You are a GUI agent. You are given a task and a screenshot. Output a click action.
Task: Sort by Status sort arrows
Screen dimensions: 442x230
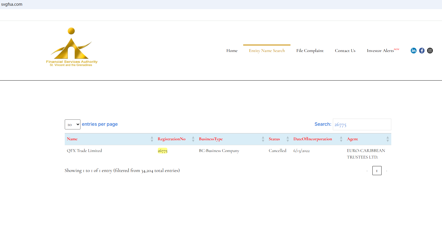tap(288, 139)
